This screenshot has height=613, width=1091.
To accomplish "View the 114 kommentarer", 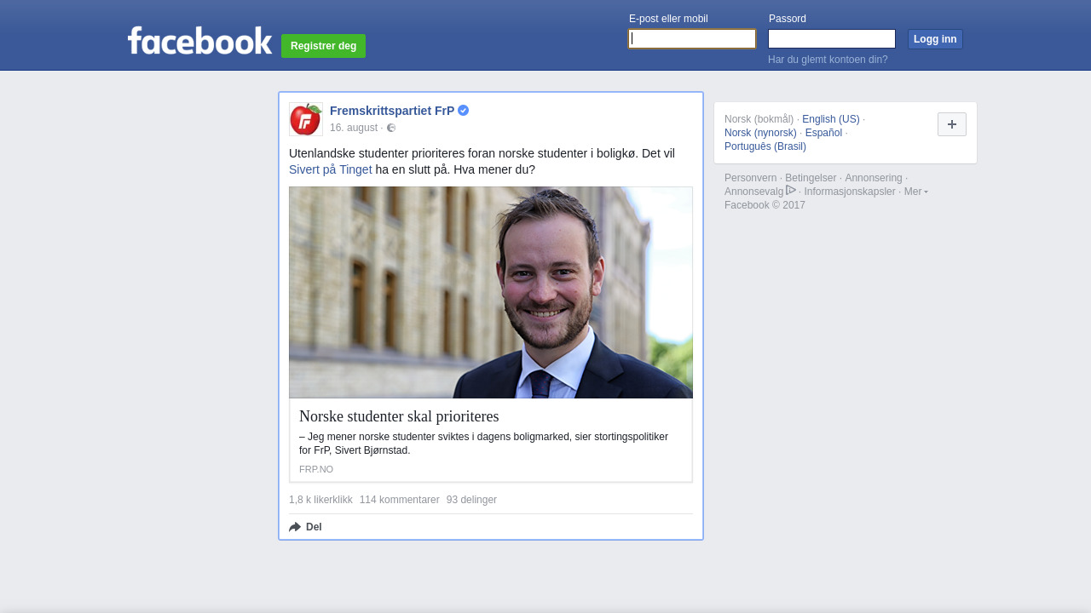I will (x=400, y=500).
